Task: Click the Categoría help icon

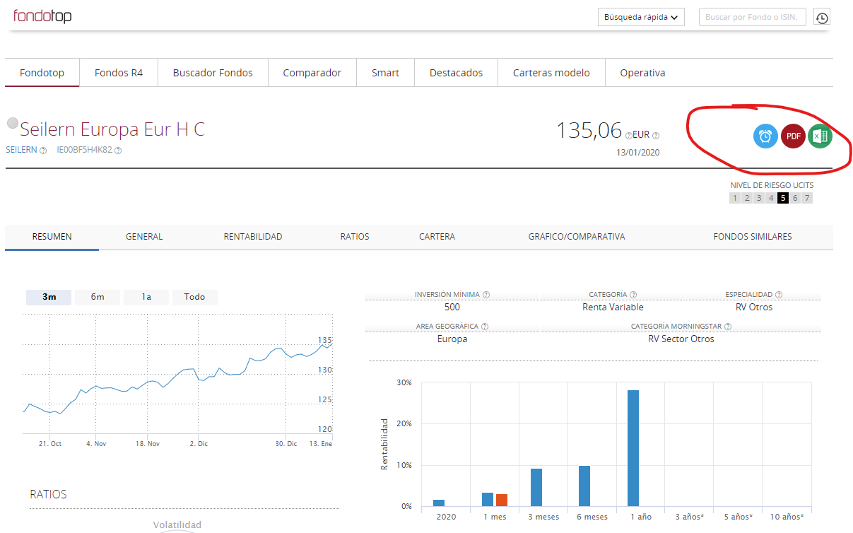Action: point(633,295)
